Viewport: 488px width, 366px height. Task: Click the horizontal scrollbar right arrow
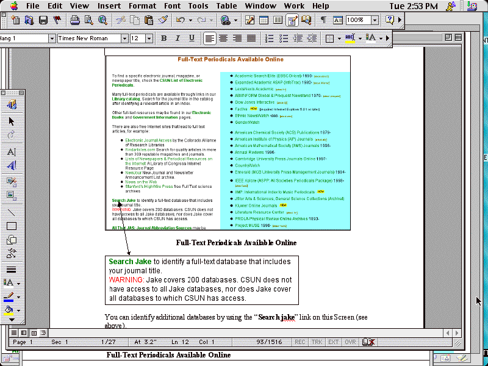456,332
